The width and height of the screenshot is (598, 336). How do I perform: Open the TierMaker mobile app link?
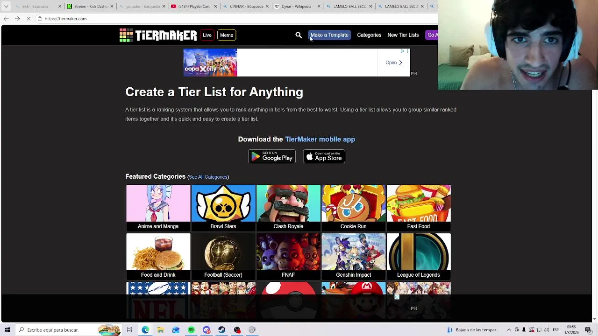320,139
